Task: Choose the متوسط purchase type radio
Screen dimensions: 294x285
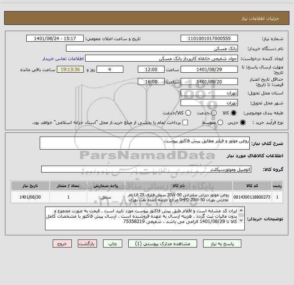Action: 220,122
